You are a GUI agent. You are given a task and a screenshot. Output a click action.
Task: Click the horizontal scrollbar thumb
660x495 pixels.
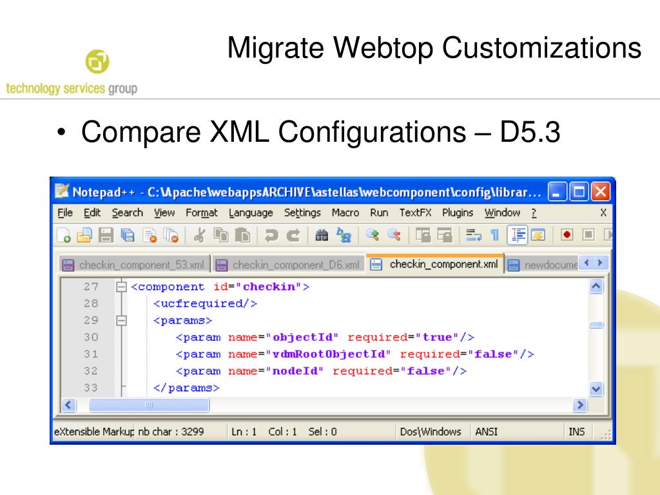click(149, 405)
